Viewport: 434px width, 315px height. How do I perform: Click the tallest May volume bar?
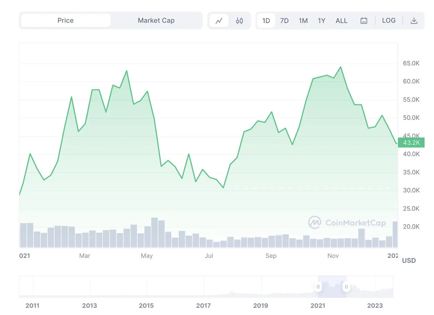tap(154, 233)
